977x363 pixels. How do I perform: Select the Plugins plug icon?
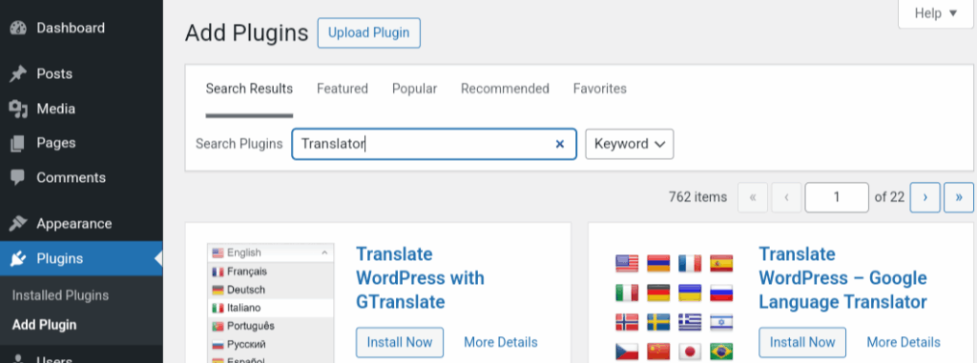(19, 258)
